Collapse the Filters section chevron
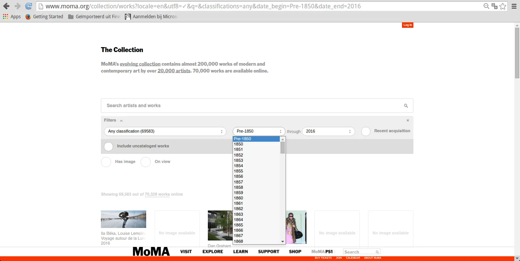 pyautogui.click(x=121, y=121)
